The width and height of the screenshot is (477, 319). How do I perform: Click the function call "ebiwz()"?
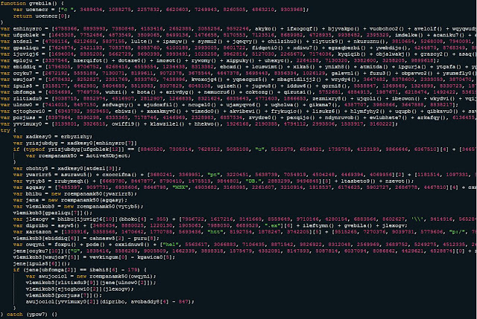click(x=126, y=111)
